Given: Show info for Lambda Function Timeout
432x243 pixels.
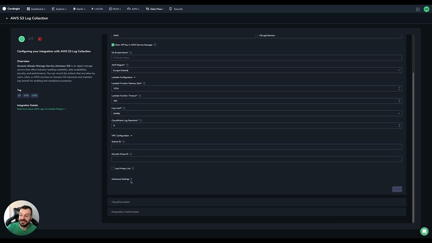Looking at the screenshot, I should (140, 96).
